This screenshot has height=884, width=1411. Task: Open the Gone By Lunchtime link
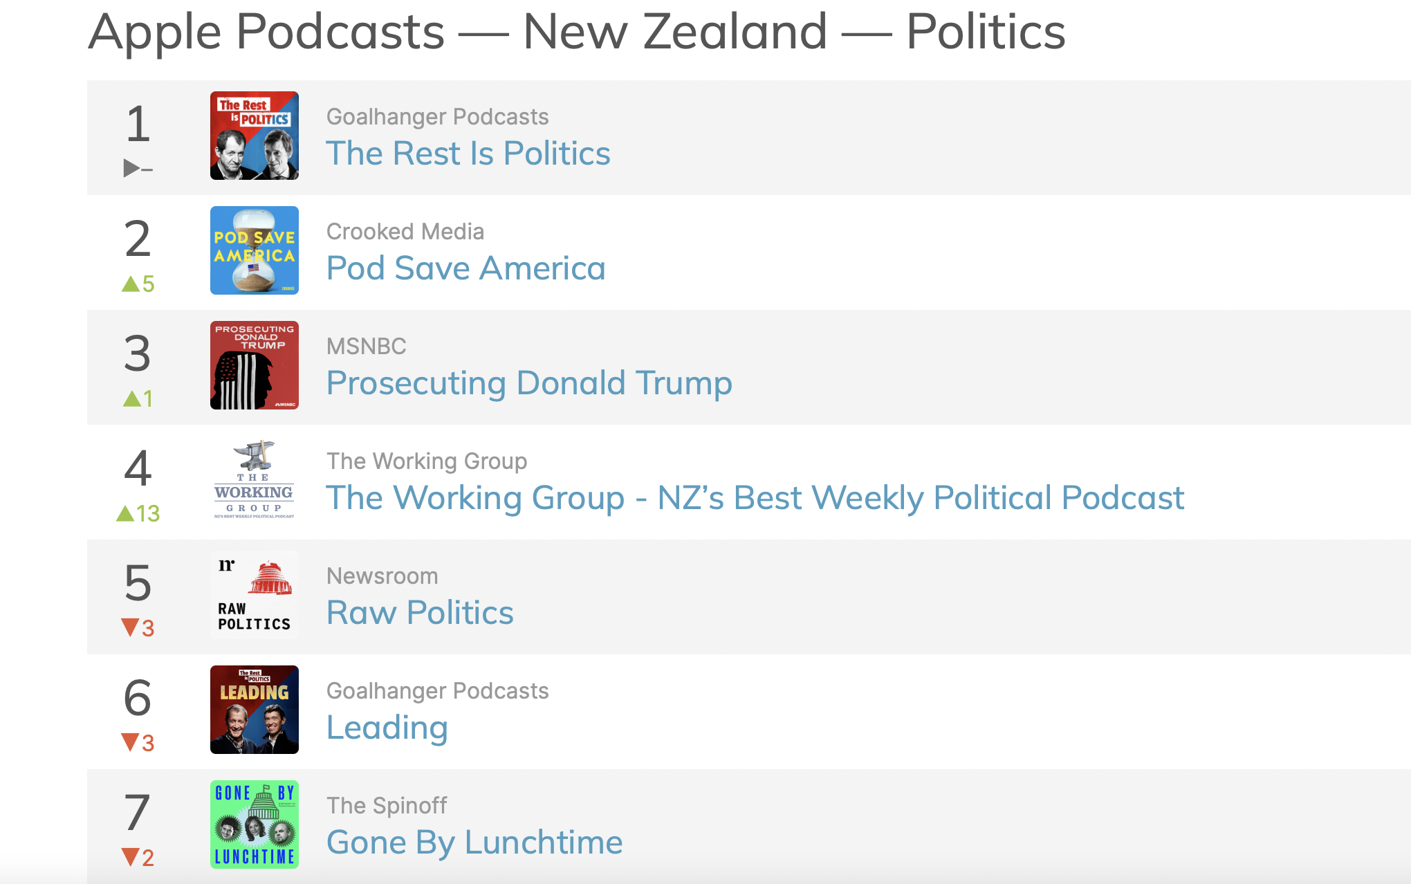click(474, 842)
